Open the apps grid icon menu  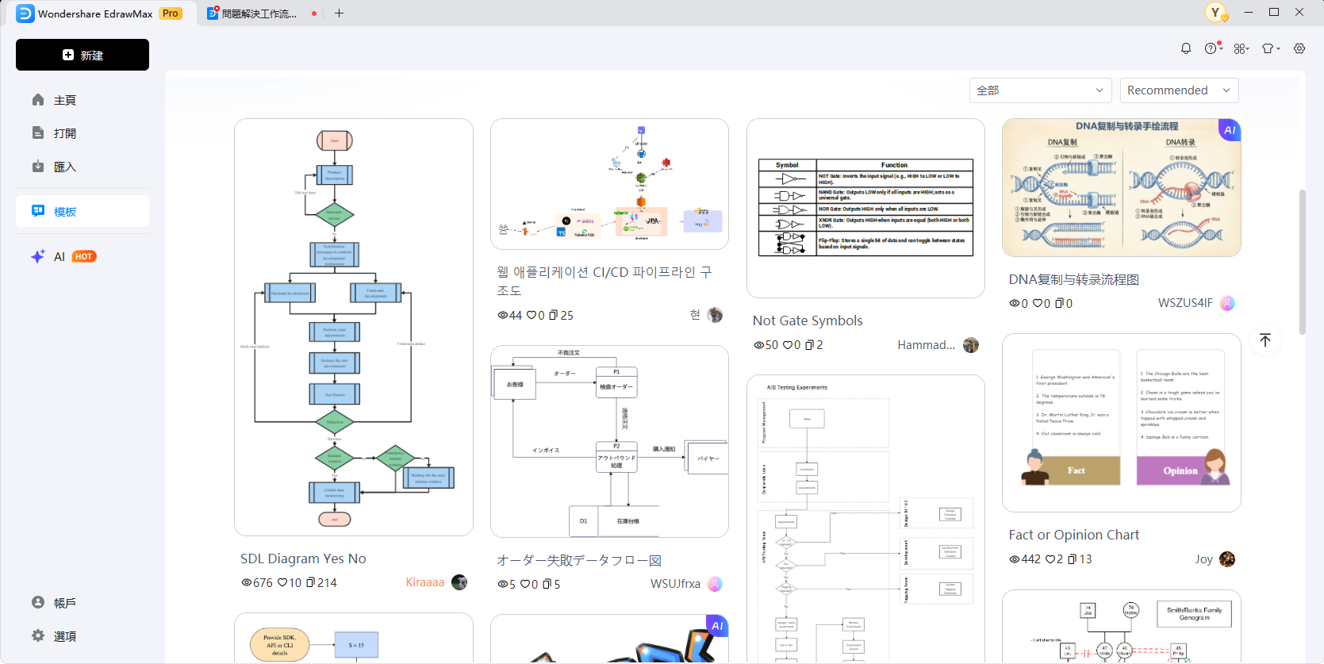point(1241,48)
